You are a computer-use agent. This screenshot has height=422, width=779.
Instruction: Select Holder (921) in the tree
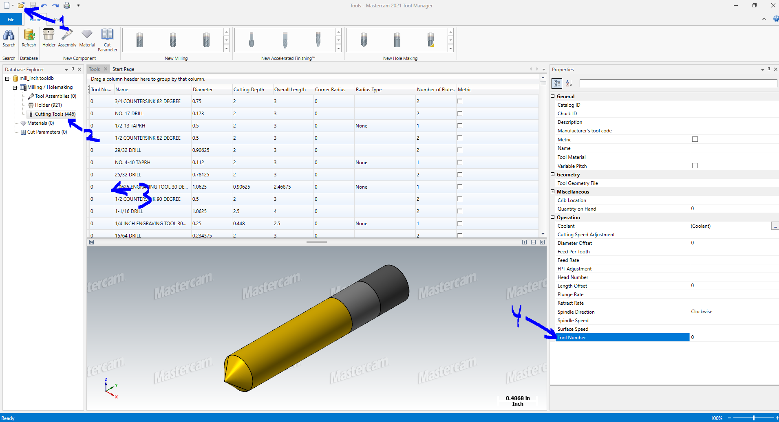49,105
